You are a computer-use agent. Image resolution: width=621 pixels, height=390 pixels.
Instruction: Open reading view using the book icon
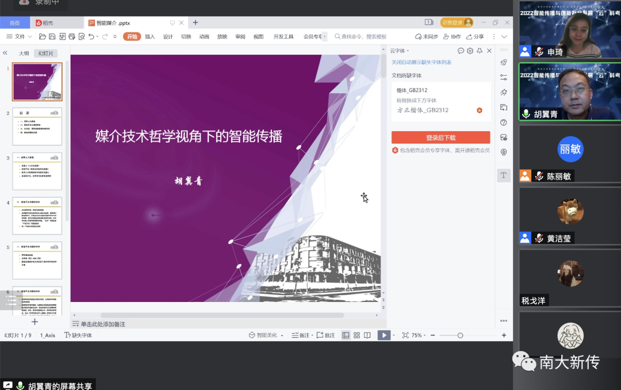pyautogui.click(x=367, y=335)
